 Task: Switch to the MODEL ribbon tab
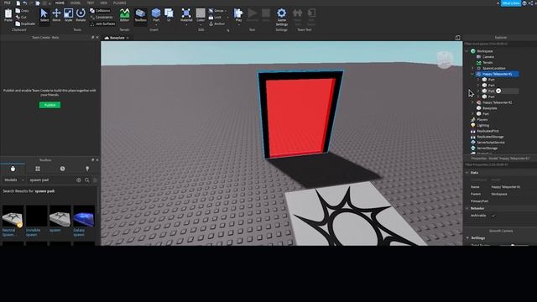click(76, 3)
